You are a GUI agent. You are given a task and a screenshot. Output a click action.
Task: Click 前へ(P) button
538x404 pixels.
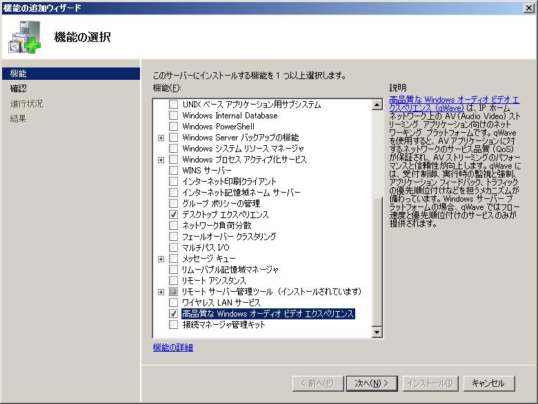coord(318,383)
